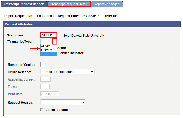Click the Report Request Nbr value 000000000
This screenshot has width=183, height=118.
46,16
